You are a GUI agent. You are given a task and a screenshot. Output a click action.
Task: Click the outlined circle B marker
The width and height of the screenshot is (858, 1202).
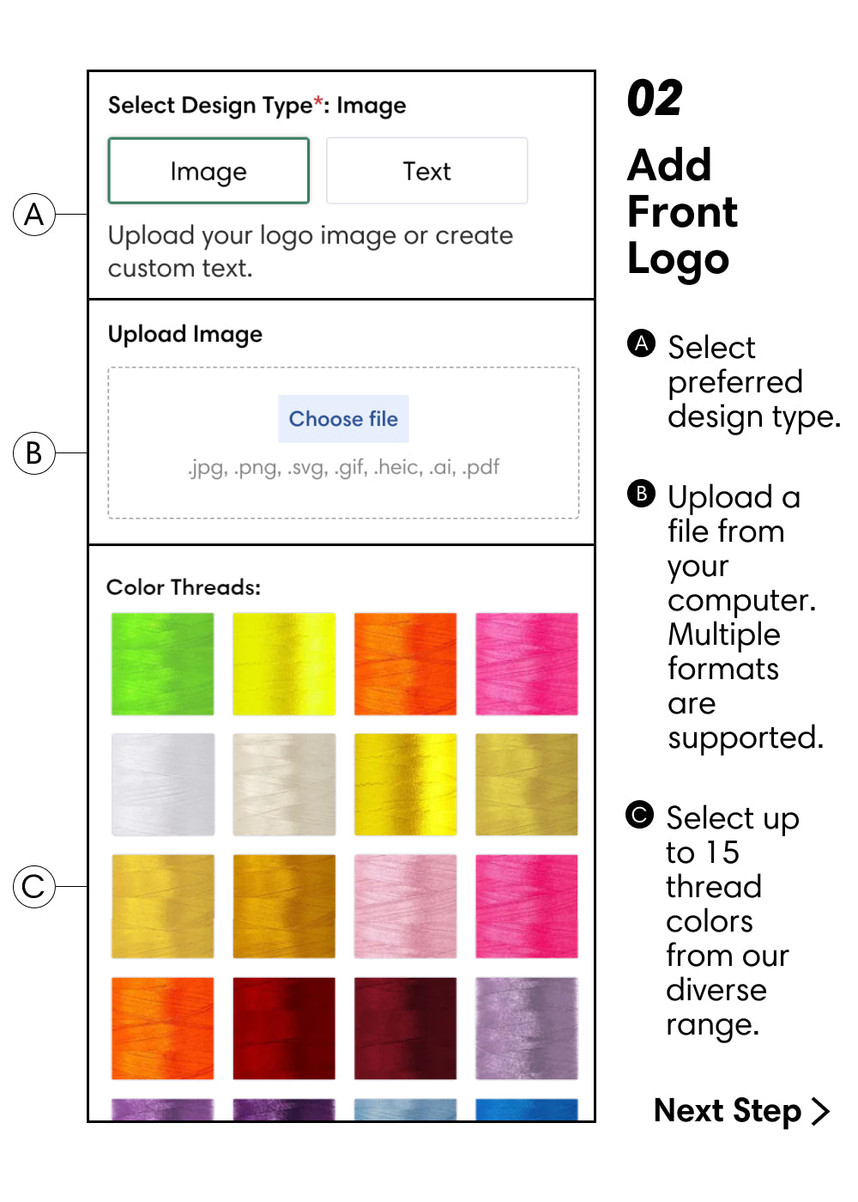click(34, 452)
